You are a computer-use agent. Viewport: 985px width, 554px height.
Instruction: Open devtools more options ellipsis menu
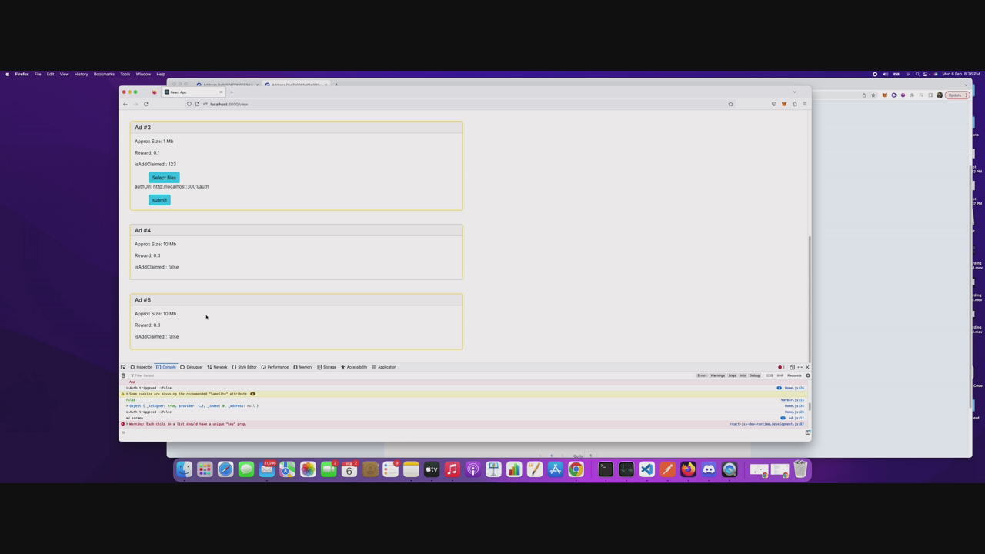[800, 367]
